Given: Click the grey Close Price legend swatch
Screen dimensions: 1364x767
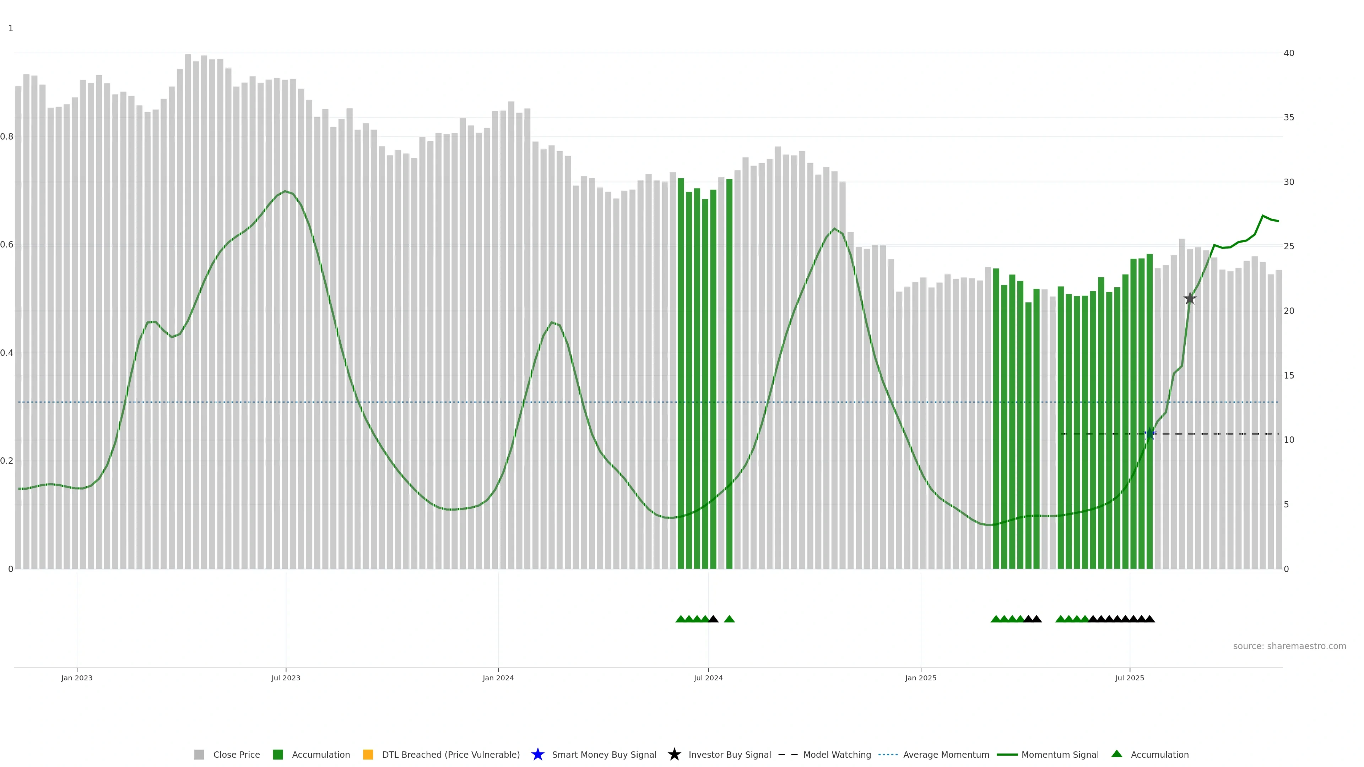Looking at the screenshot, I should click(199, 754).
